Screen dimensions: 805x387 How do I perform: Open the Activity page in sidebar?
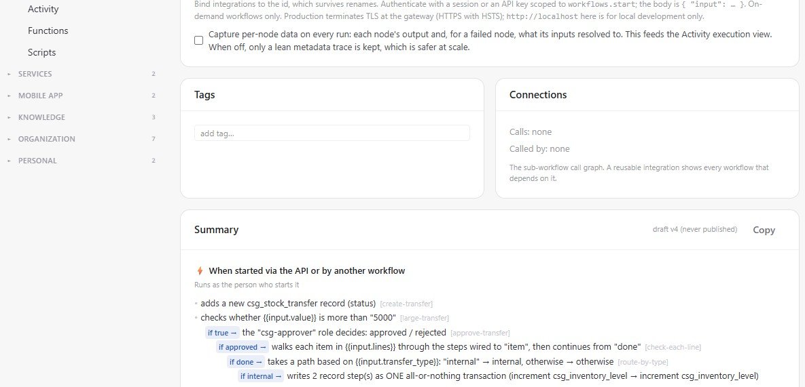coord(43,9)
